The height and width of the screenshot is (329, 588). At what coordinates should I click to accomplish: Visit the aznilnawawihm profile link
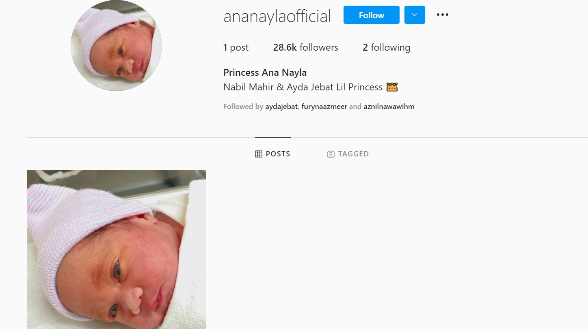(x=389, y=107)
